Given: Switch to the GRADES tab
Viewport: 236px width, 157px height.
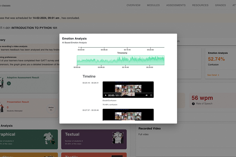Looking at the screenshot, I should coord(220,5).
